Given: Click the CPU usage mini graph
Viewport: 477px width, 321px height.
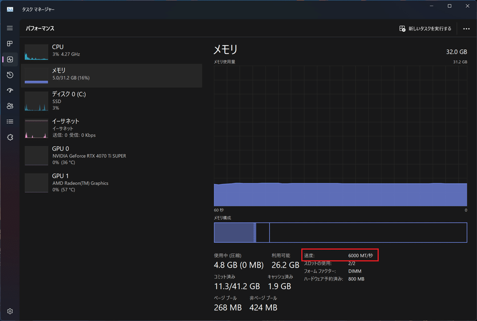Looking at the screenshot, I should pyautogui.click(x=36, y=52).
